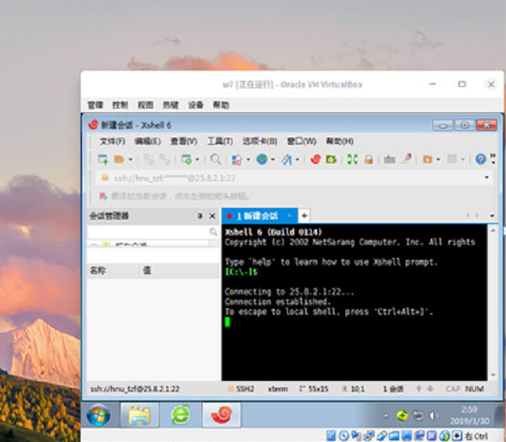Image resolution: width=506 pixels, height=442 pixels.
Task: Close the 会话管理器 panel
Action: (213, 216)
